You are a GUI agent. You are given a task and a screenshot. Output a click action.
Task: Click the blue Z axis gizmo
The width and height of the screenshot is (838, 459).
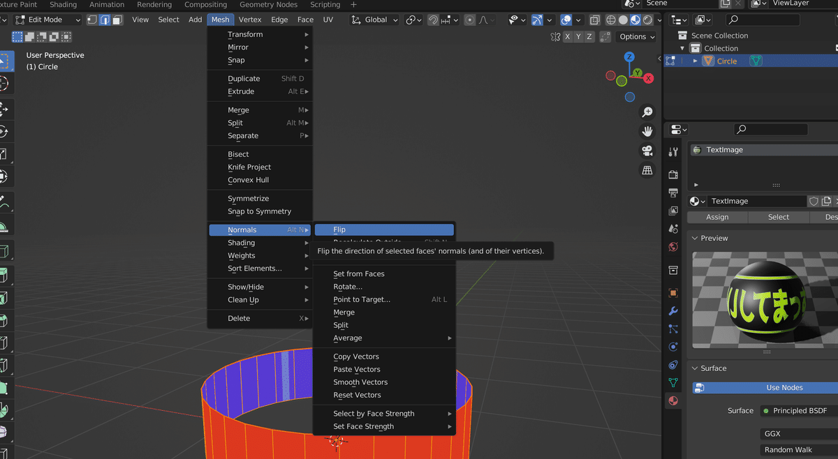click(629, 57)
